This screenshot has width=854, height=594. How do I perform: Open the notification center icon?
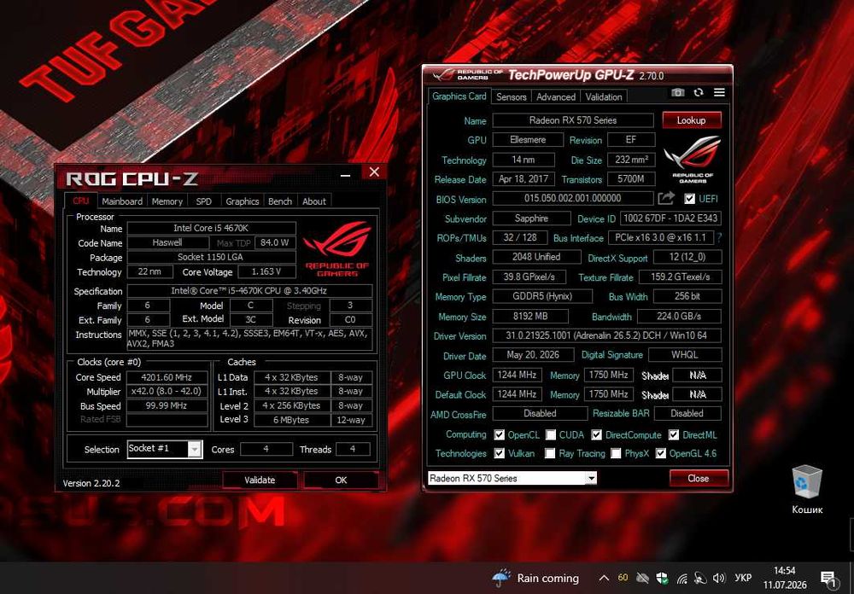(x=829, y=579)
